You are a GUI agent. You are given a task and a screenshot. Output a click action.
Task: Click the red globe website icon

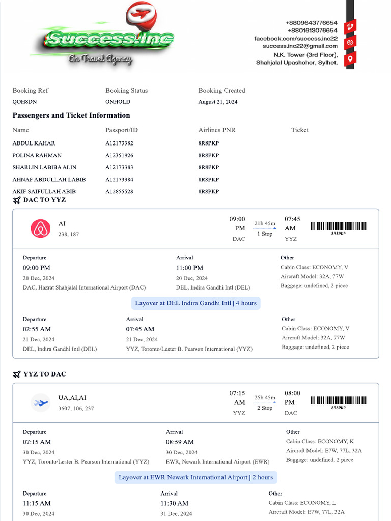point(350,42)
